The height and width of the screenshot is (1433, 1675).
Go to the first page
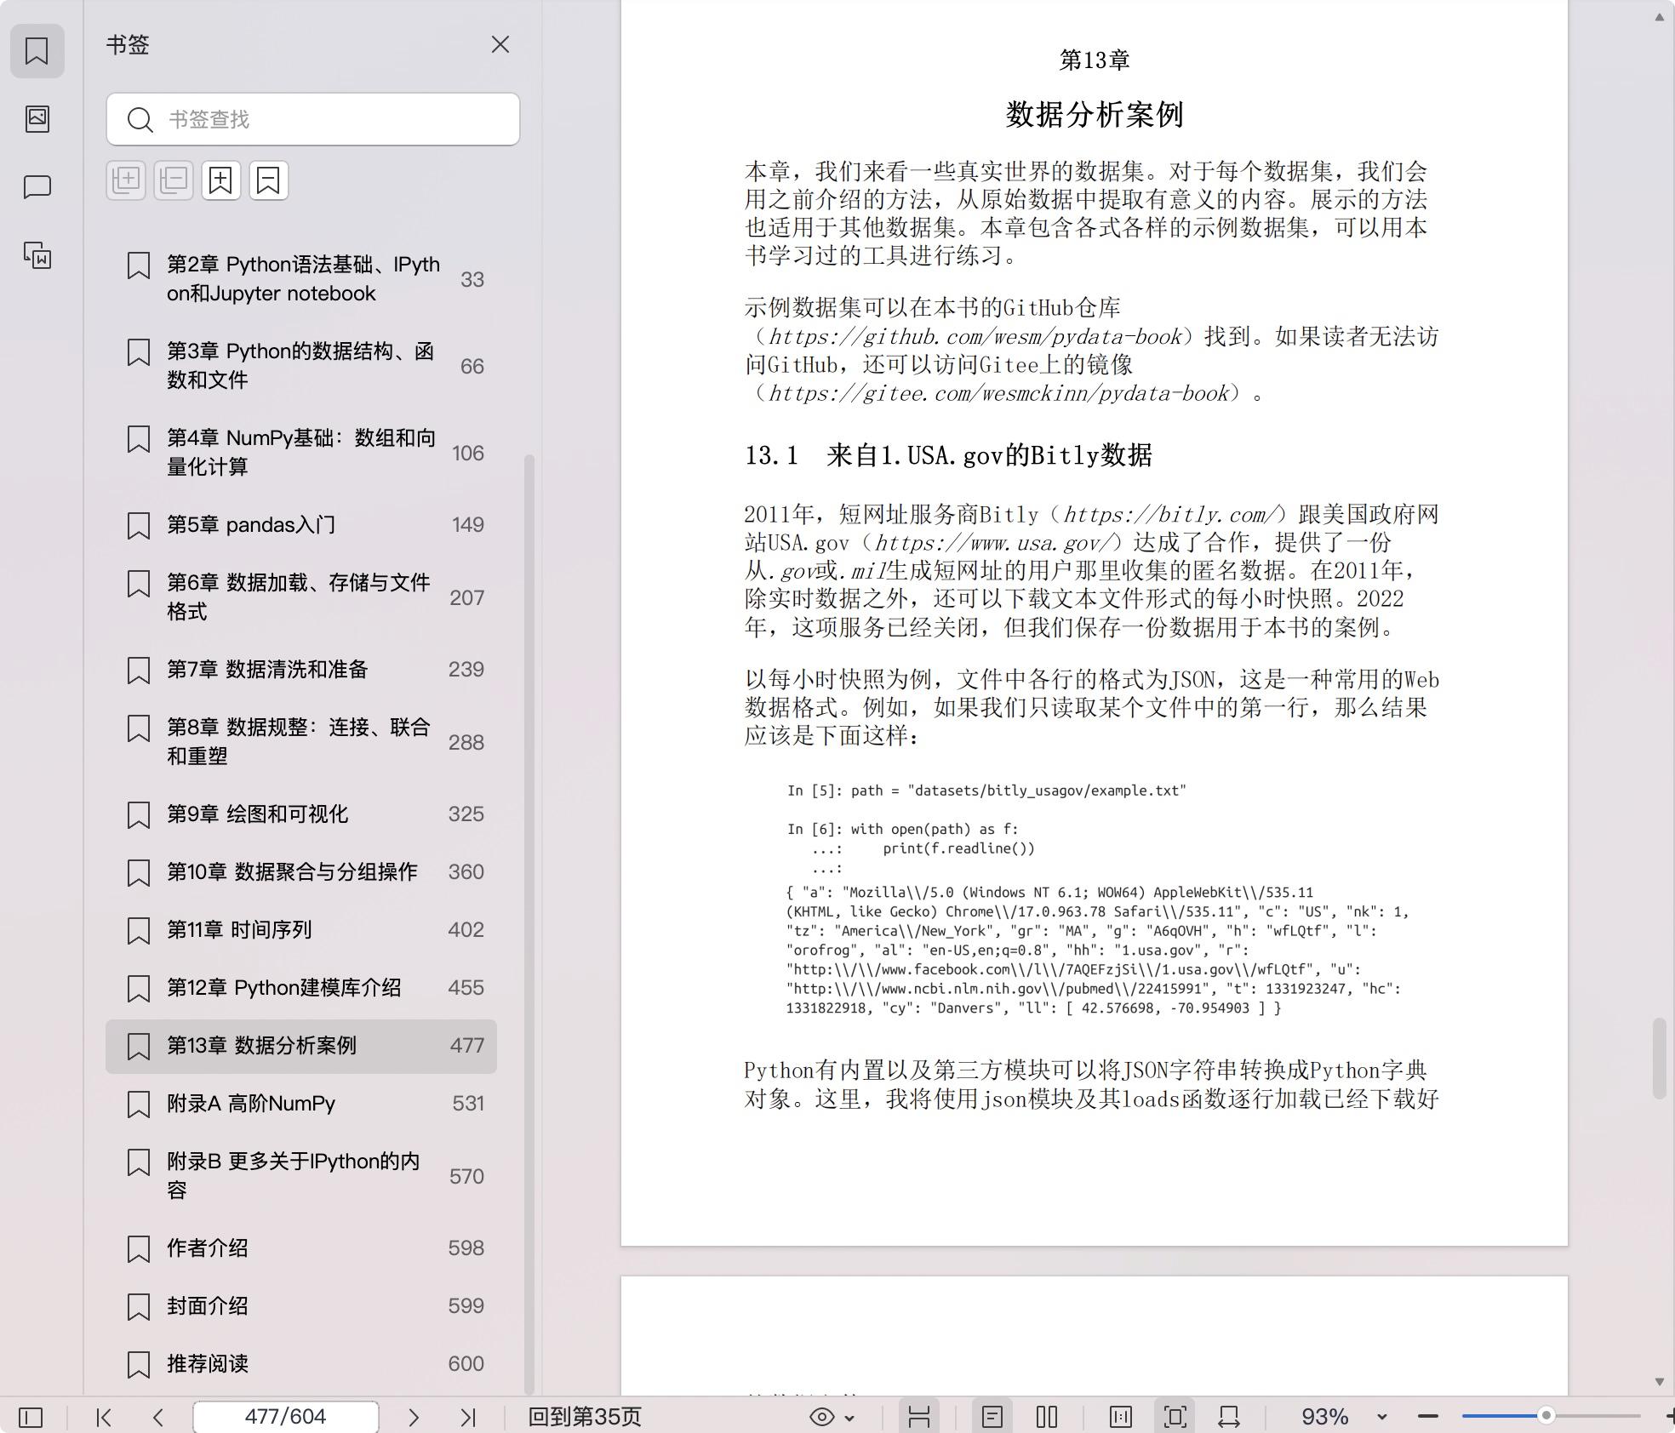(x=104, y=1417)
